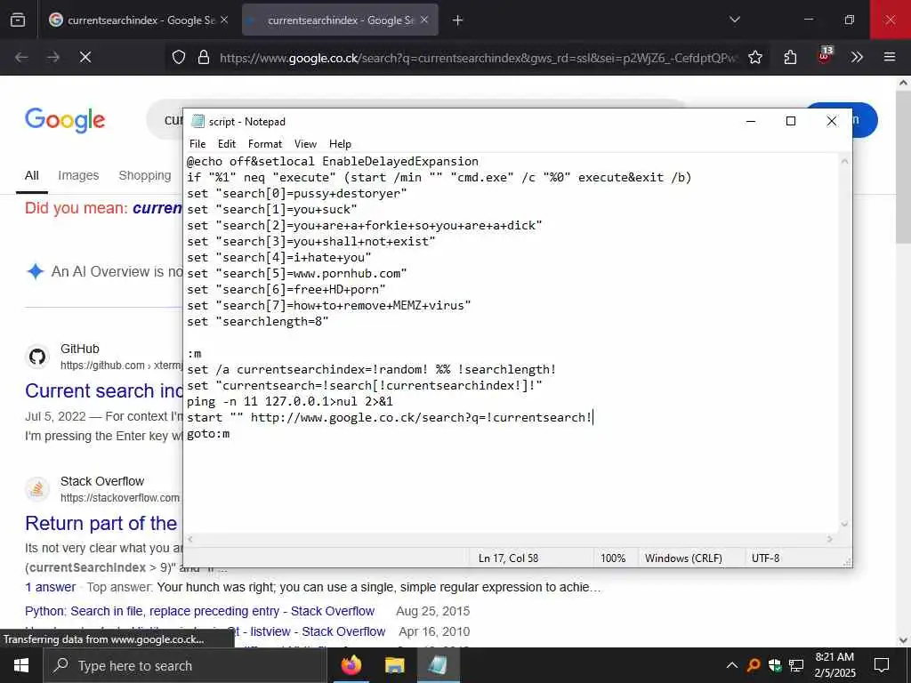Click the Notepad icon in the taskbar
911x683 pixels.
pyautogui.click(x=438, y=665)
